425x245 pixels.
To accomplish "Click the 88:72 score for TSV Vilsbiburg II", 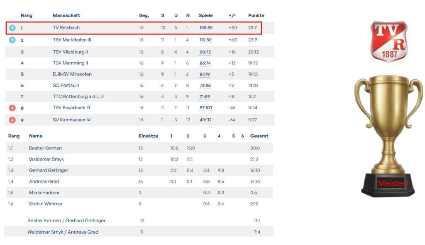I will 205,52.
